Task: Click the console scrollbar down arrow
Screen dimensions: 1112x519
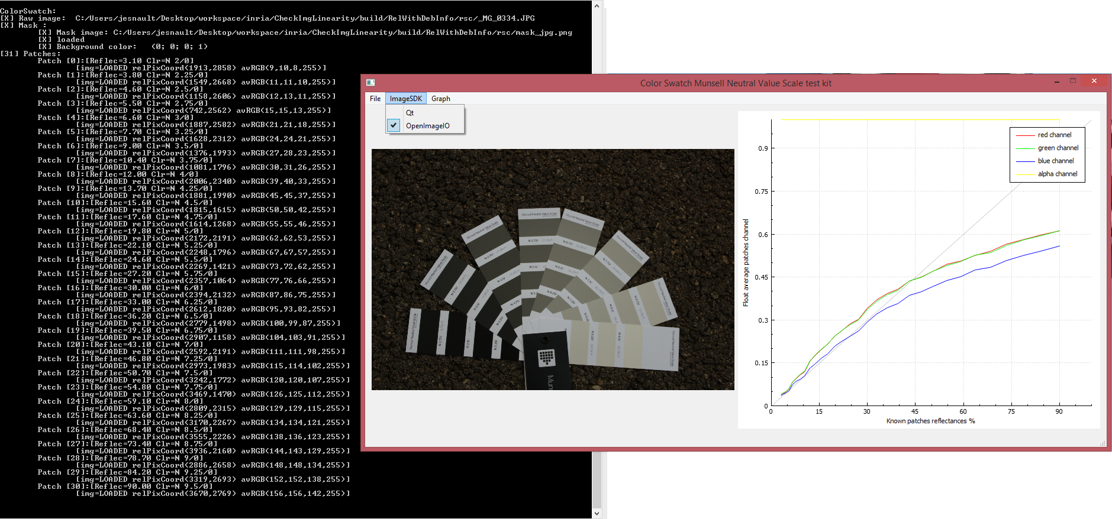Action: [597, 513]
